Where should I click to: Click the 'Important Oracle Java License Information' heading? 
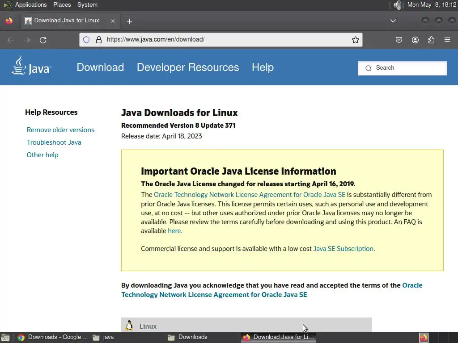[x=238, y=171]
